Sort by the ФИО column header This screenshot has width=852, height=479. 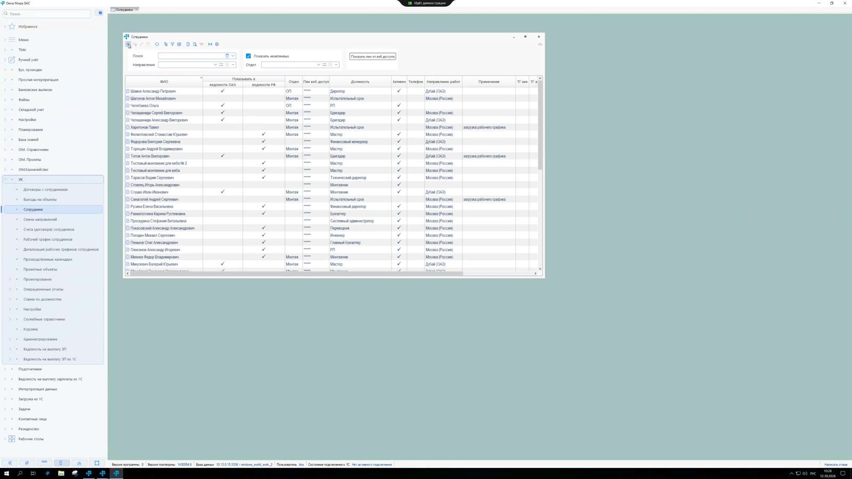(164, 82)
